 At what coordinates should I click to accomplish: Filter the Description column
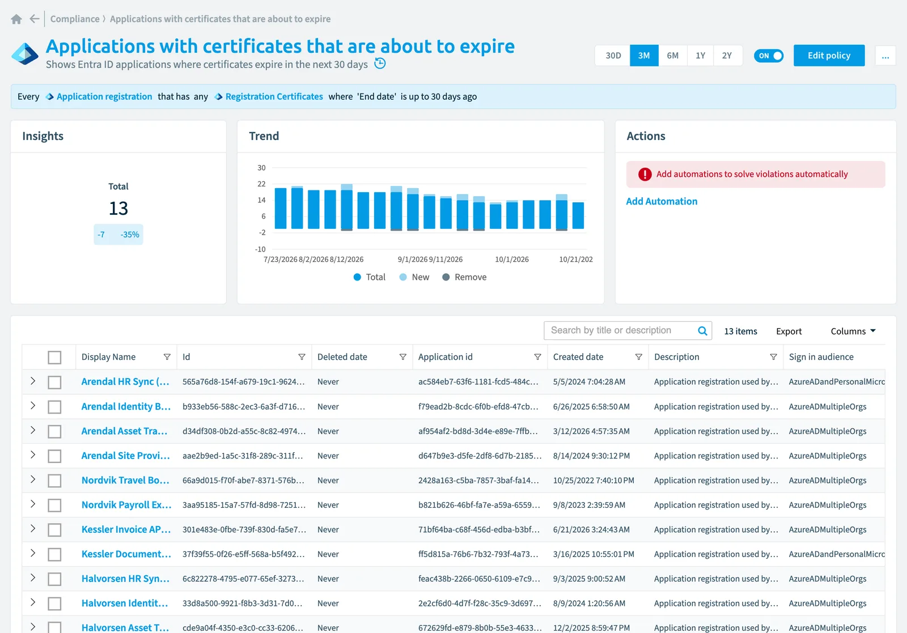point(773,357)
